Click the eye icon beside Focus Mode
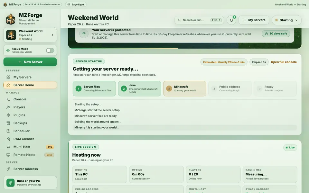The height and width of the screenshot is (193, 309). click(8, 51)
